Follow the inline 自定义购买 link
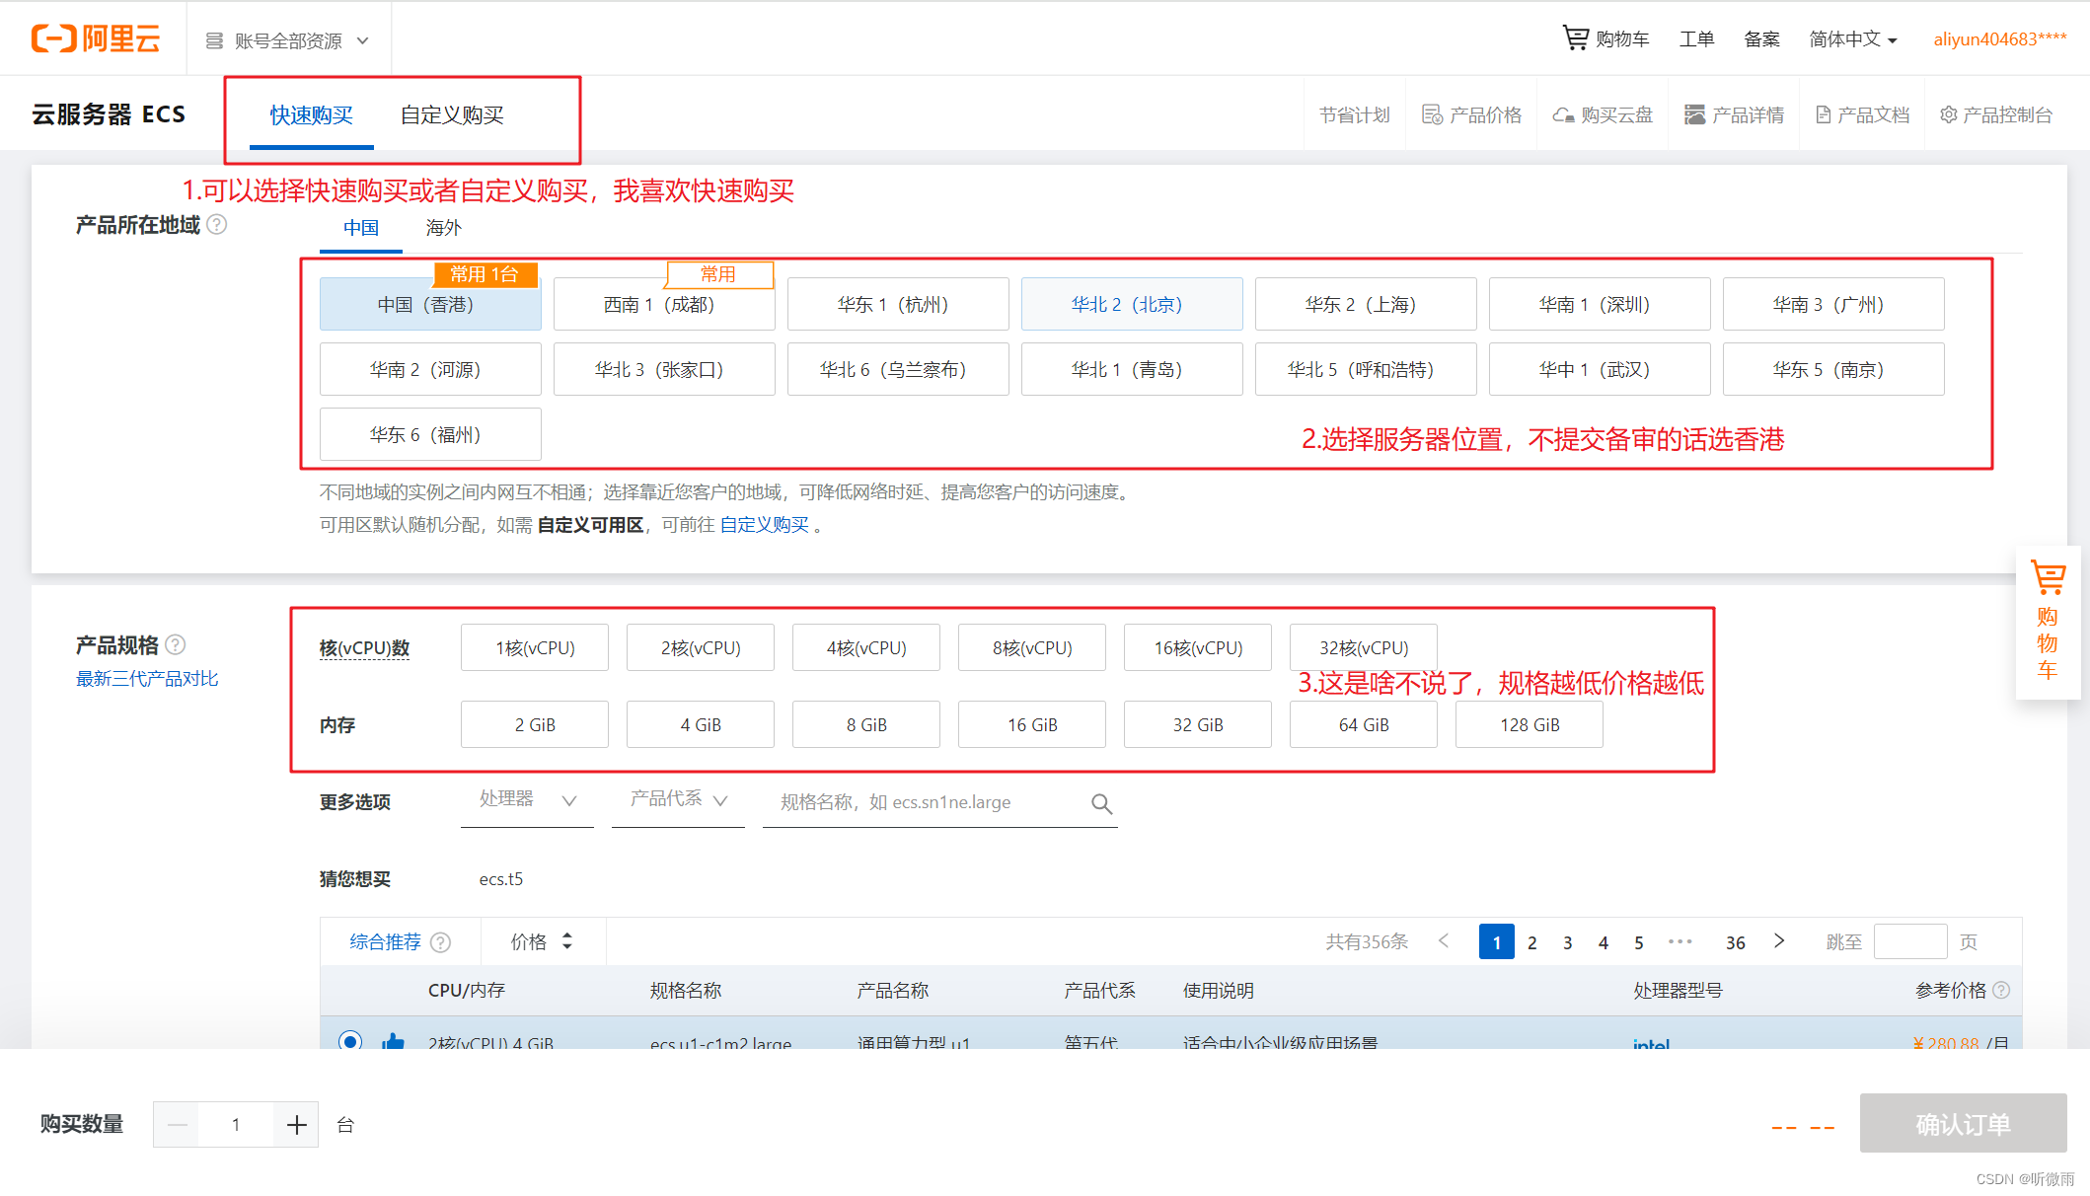This screenshot has height=1196, width=2090. click(x=765, y=525)
